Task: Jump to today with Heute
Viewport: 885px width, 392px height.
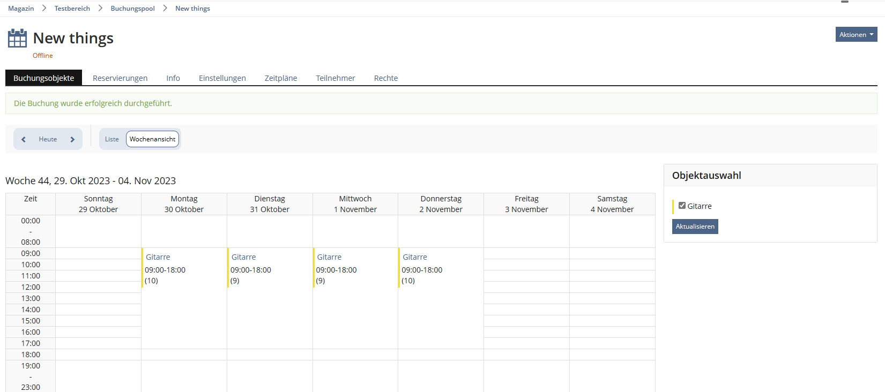Action: 48,139
